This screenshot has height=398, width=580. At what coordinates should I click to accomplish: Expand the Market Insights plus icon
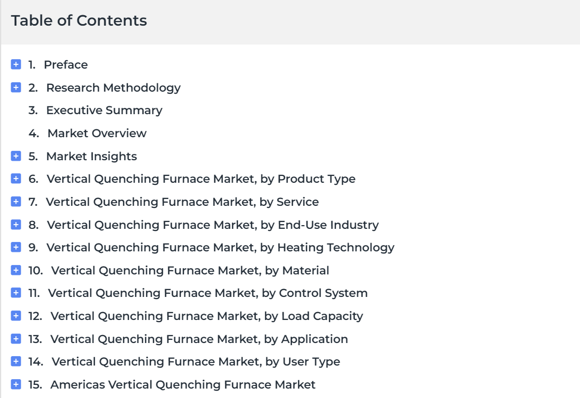(16, 156)
